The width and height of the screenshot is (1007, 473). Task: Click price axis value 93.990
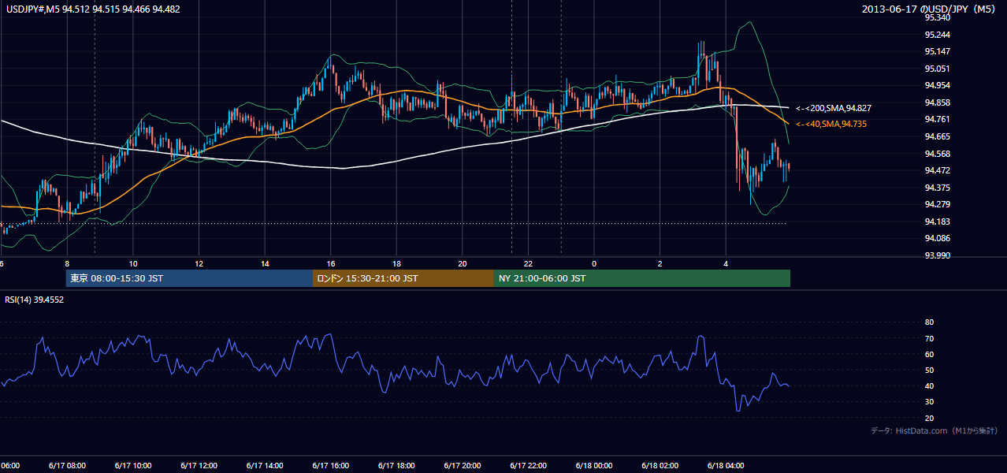(x=937, y=255)
